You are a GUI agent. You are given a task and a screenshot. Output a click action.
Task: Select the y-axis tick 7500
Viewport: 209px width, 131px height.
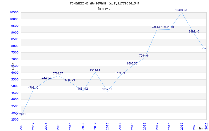(x=15, y=53)
